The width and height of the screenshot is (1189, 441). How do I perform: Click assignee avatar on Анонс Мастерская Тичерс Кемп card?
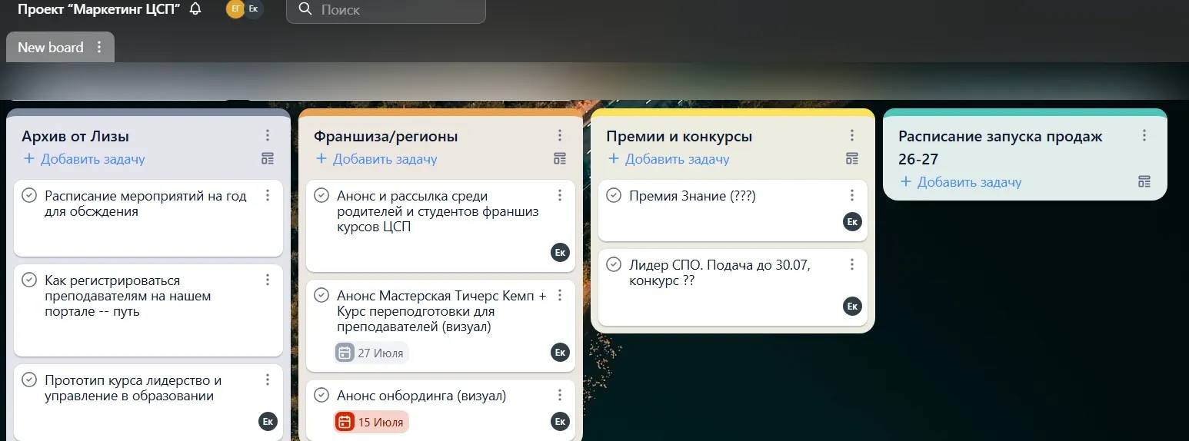tap(560, 352)
